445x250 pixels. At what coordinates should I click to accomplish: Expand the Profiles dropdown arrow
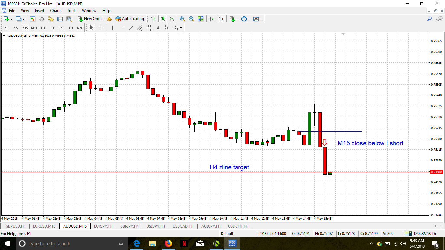pos(23,19)
